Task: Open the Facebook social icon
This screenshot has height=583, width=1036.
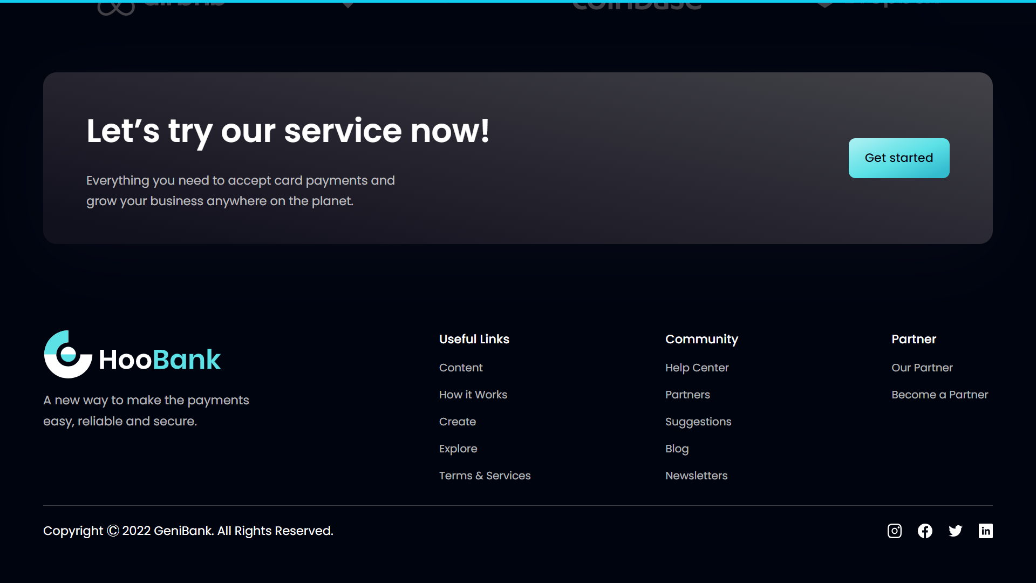Action: tap(925, 531)
